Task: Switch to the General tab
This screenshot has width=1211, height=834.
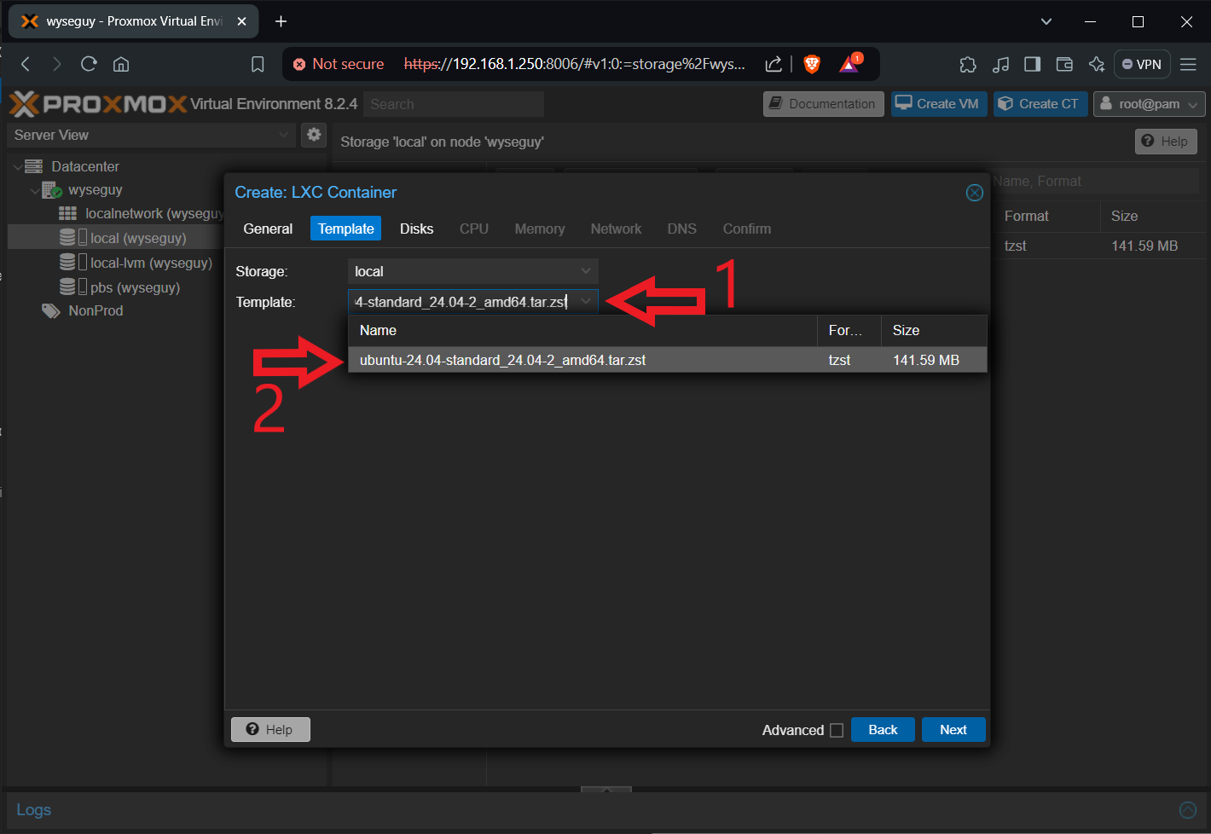Action: pyautogui.click(x=268, y=229)
